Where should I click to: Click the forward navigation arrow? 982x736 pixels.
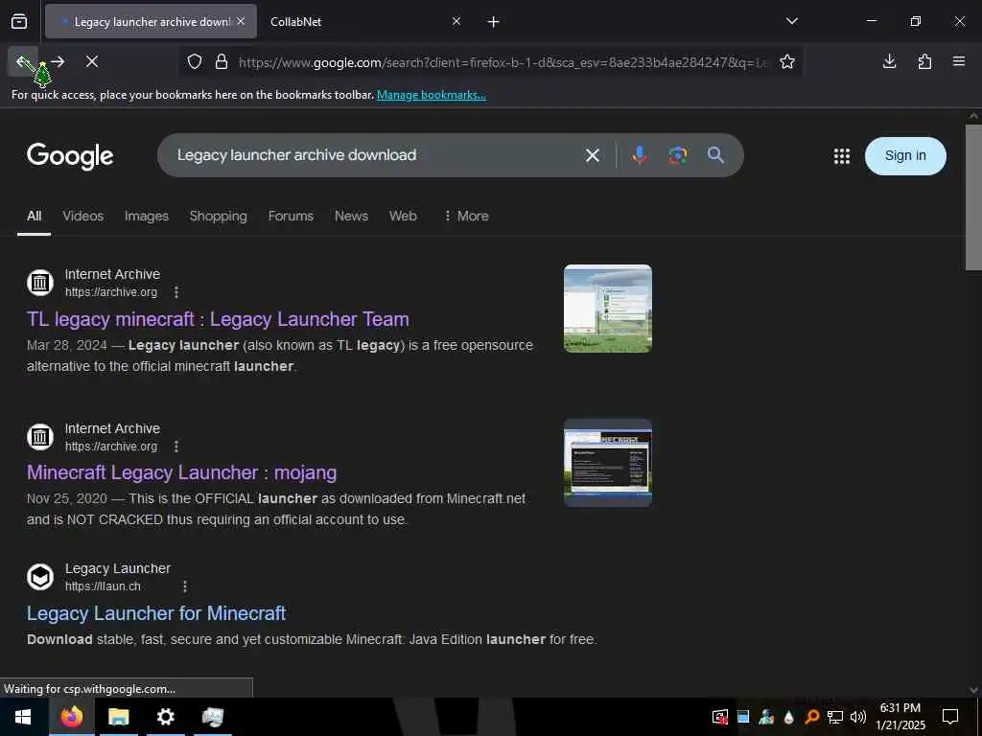[58, 61]
